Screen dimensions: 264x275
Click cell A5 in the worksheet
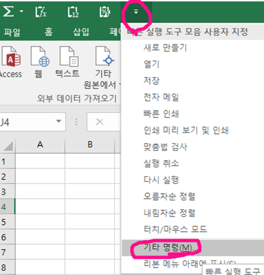(40, 222)
